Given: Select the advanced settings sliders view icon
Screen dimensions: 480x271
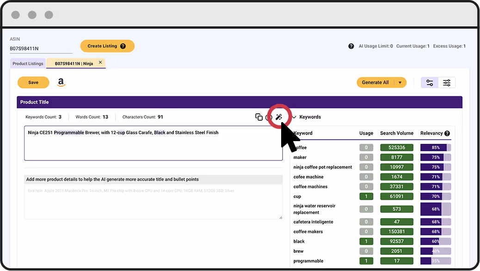Looking at the screenshot, I should tap(447, 83).
